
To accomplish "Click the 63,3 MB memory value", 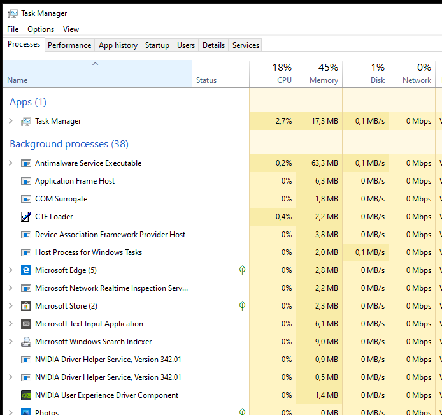I will [324, 163].
